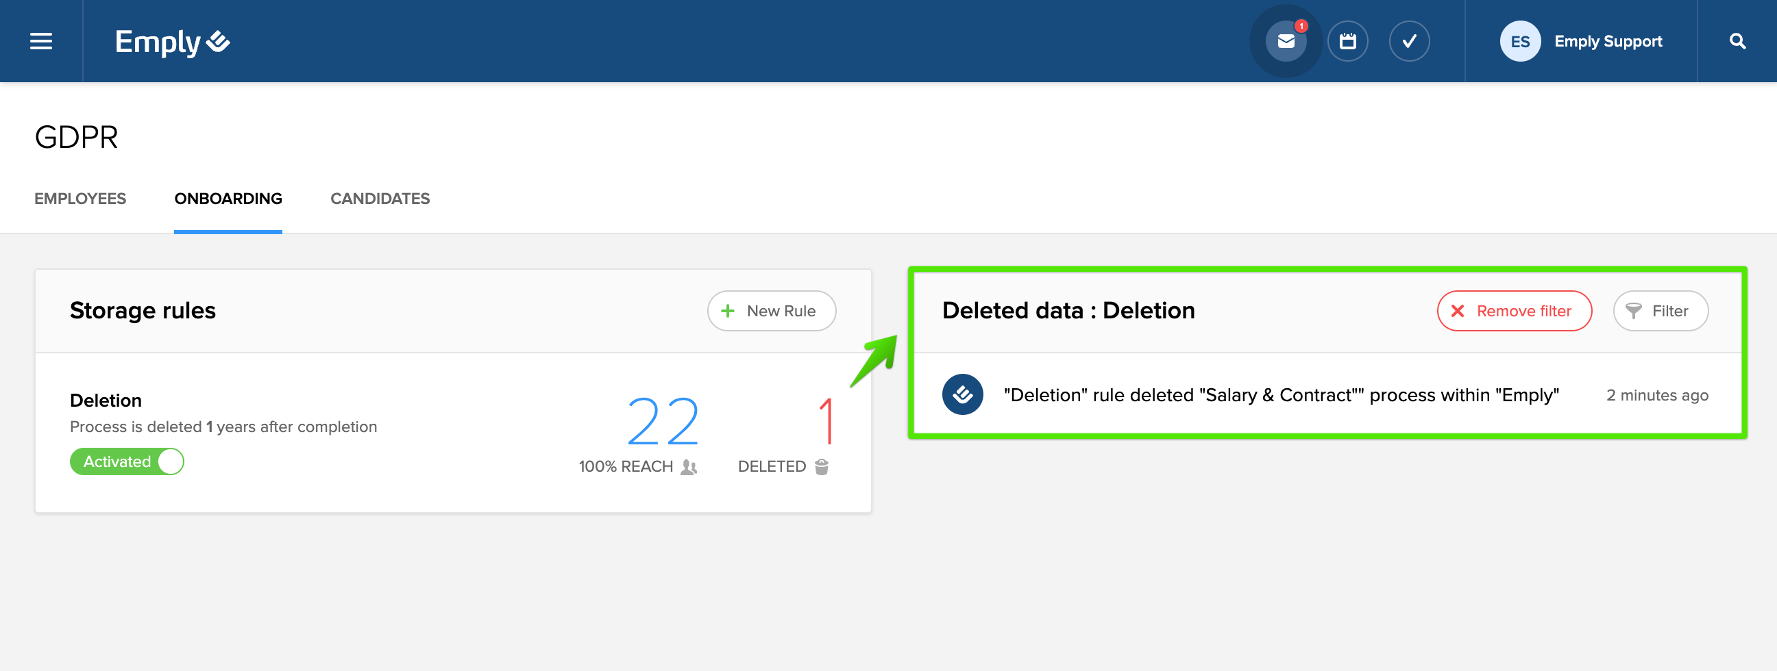Open the Filter options
The width and height of the screenshot is (1777, 671).
tap(1660, 312)
